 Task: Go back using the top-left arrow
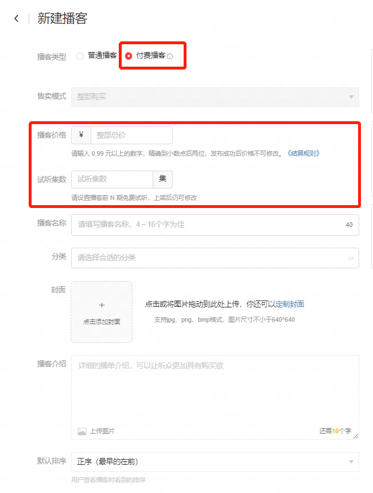coord(16,18)
